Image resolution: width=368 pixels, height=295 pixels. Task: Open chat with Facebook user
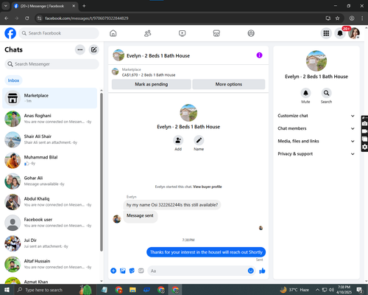pos(50,223)
